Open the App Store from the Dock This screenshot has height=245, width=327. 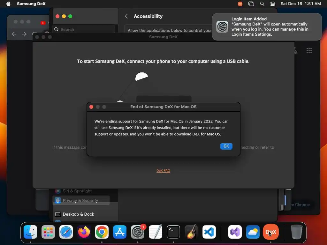120,232
